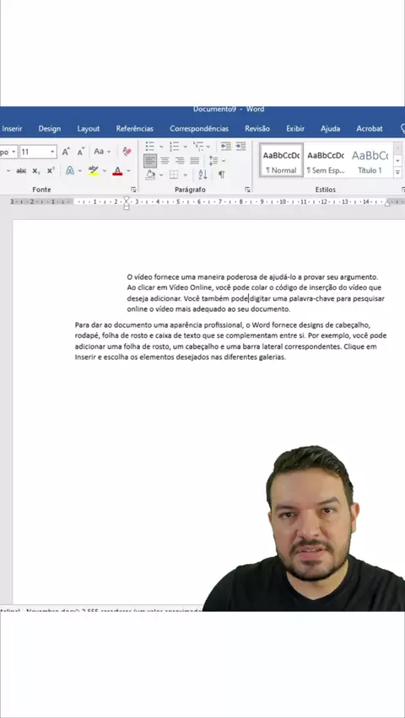Launch the Fonte dialog box
Screen dimensions: 405x718
coord(133,189)
